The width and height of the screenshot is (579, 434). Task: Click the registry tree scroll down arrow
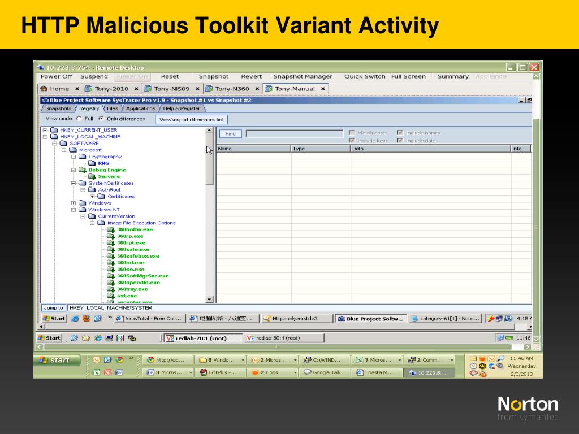[209, 300]
